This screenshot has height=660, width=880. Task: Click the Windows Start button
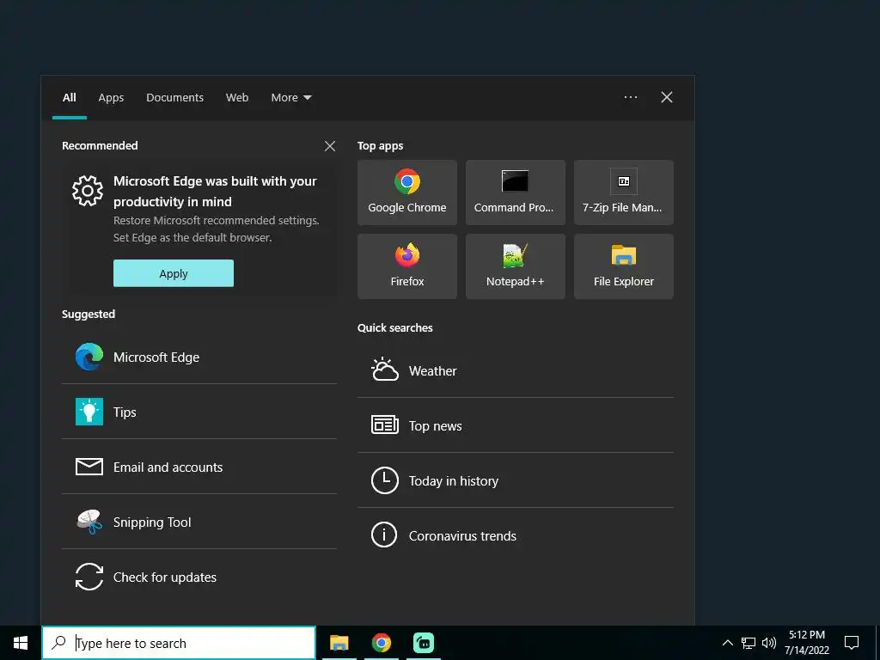tap(21, 643)
